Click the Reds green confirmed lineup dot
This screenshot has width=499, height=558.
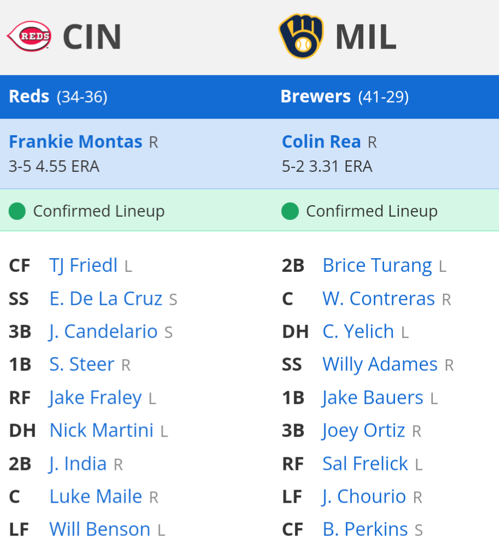pos(17,211)
